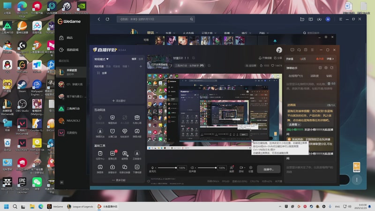The width and height of the screenshot is (375, 211).
Task: Open 房管助手 room manager tool
Action: [x=112, y=168]
